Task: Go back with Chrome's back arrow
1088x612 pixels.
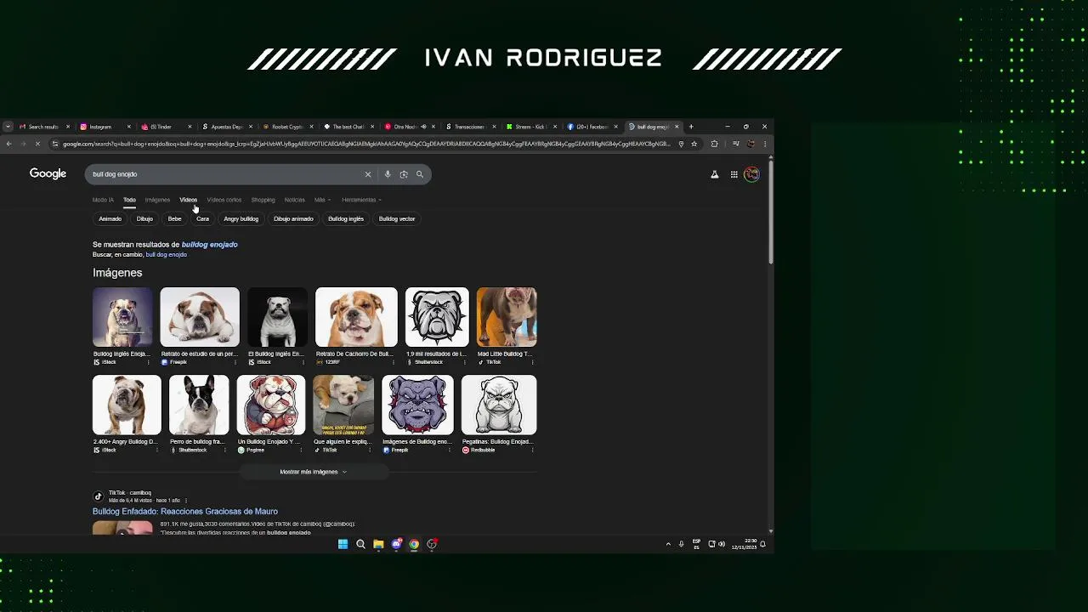Action: pyautogui.click(x=8, y=144)
